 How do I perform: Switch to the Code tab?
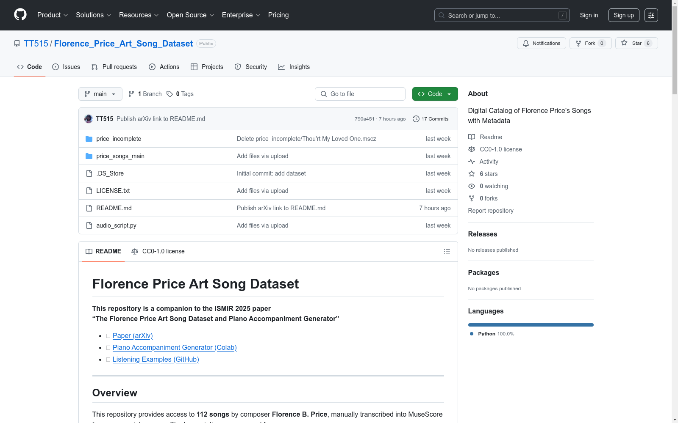pyautogui.click(x=30, y=67)
